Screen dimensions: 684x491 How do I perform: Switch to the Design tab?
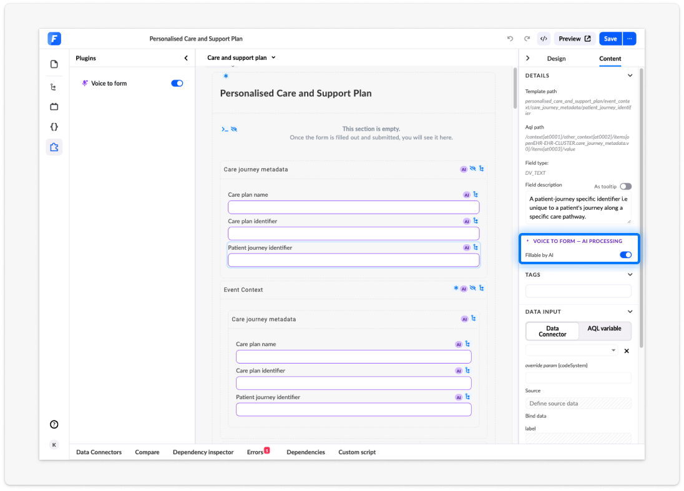point(556,59)
